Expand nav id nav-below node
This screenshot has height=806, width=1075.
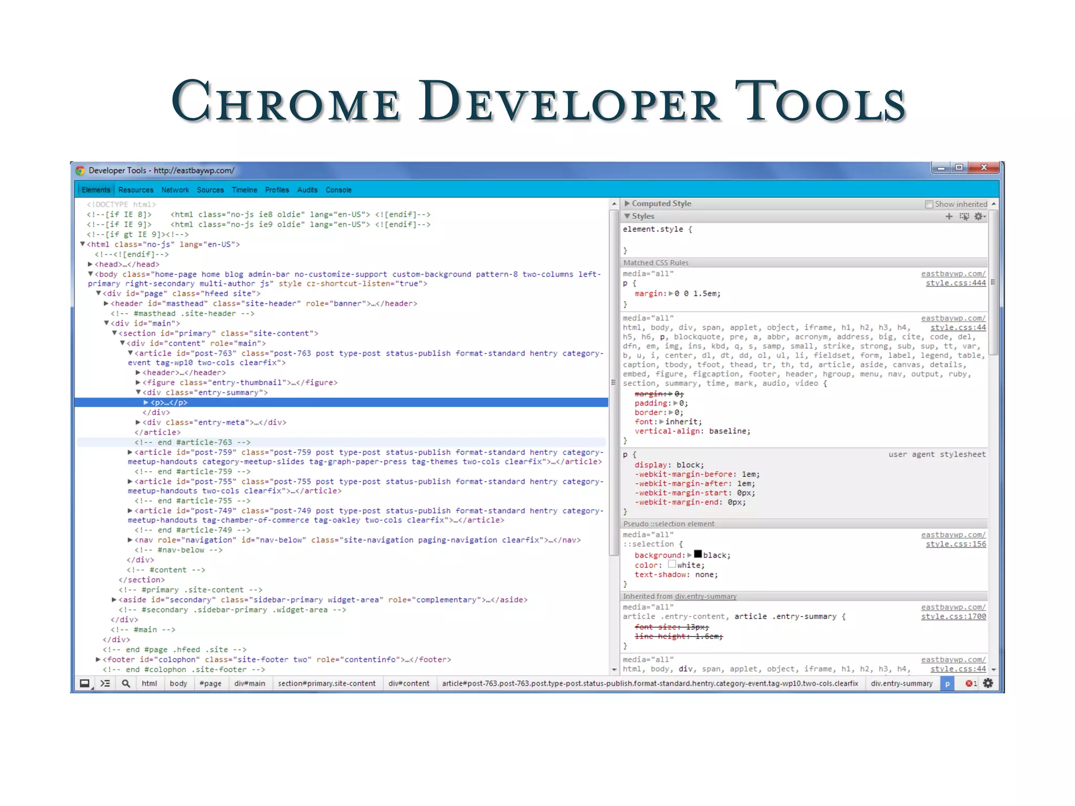tap(130, 539)
